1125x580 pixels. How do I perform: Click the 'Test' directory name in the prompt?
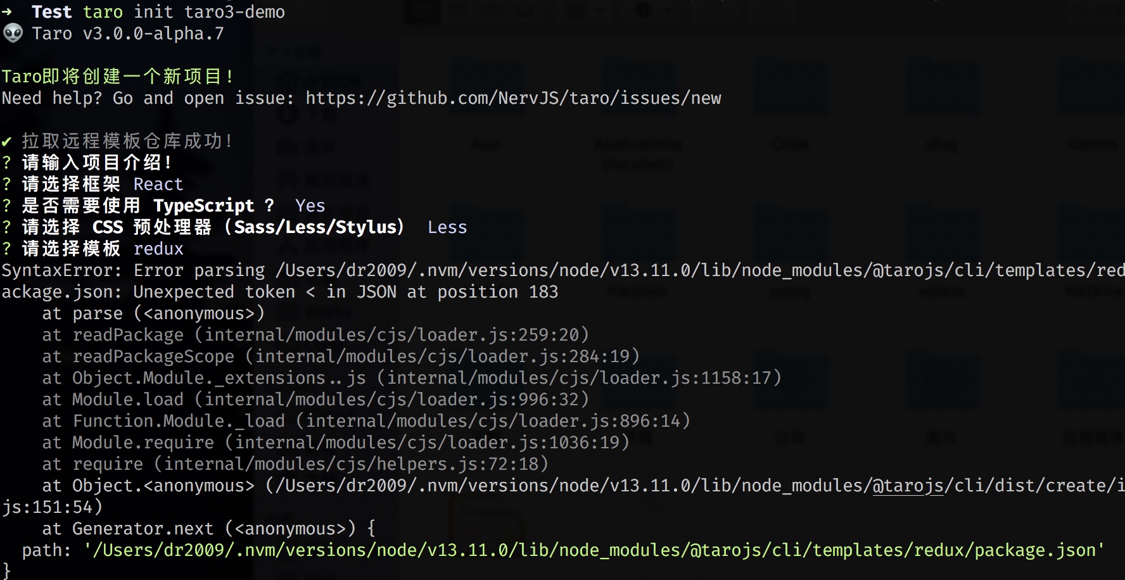52,12
